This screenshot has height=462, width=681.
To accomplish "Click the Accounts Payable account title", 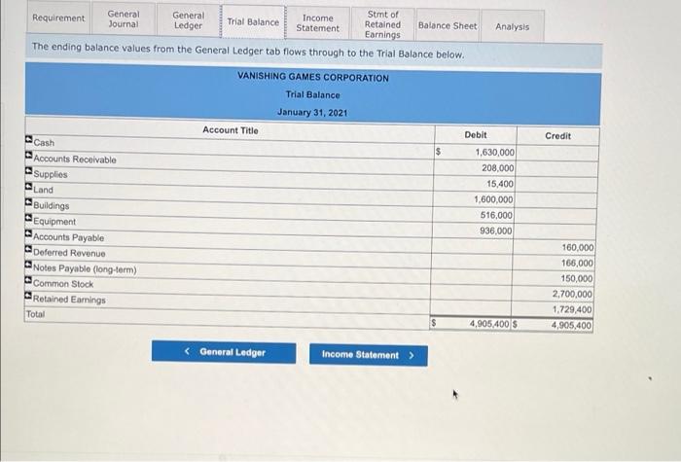I will 69,237.
